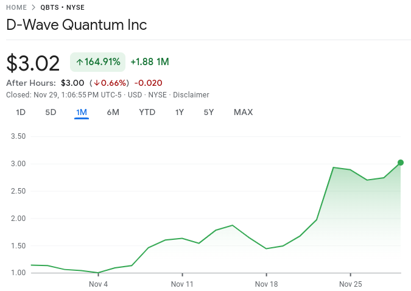The width and height of the screenshot is (411, 291).
Task: Click the Nov 4 date axis label
Action: click(98, 284)
